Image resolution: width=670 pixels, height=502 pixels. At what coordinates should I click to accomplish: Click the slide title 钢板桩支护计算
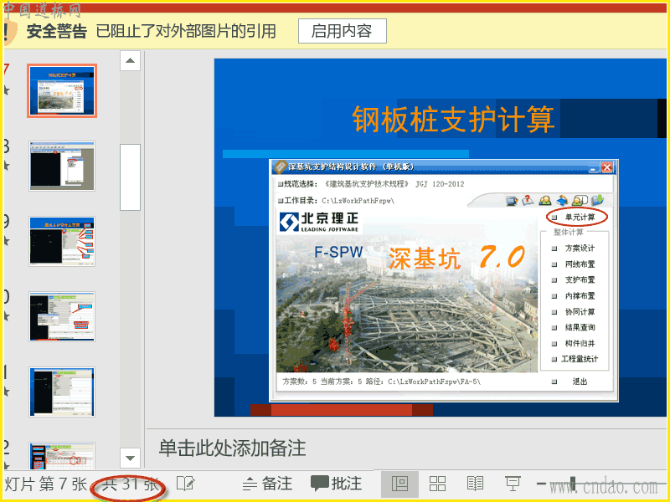[x=453, y=119]
